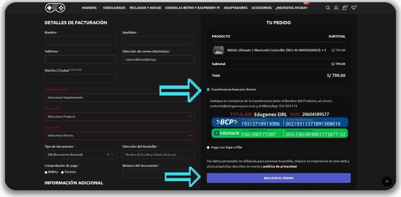Choose Factura as comprobante de pago
The height and width of the screenshot is (197, 401).
pos(62,172)
